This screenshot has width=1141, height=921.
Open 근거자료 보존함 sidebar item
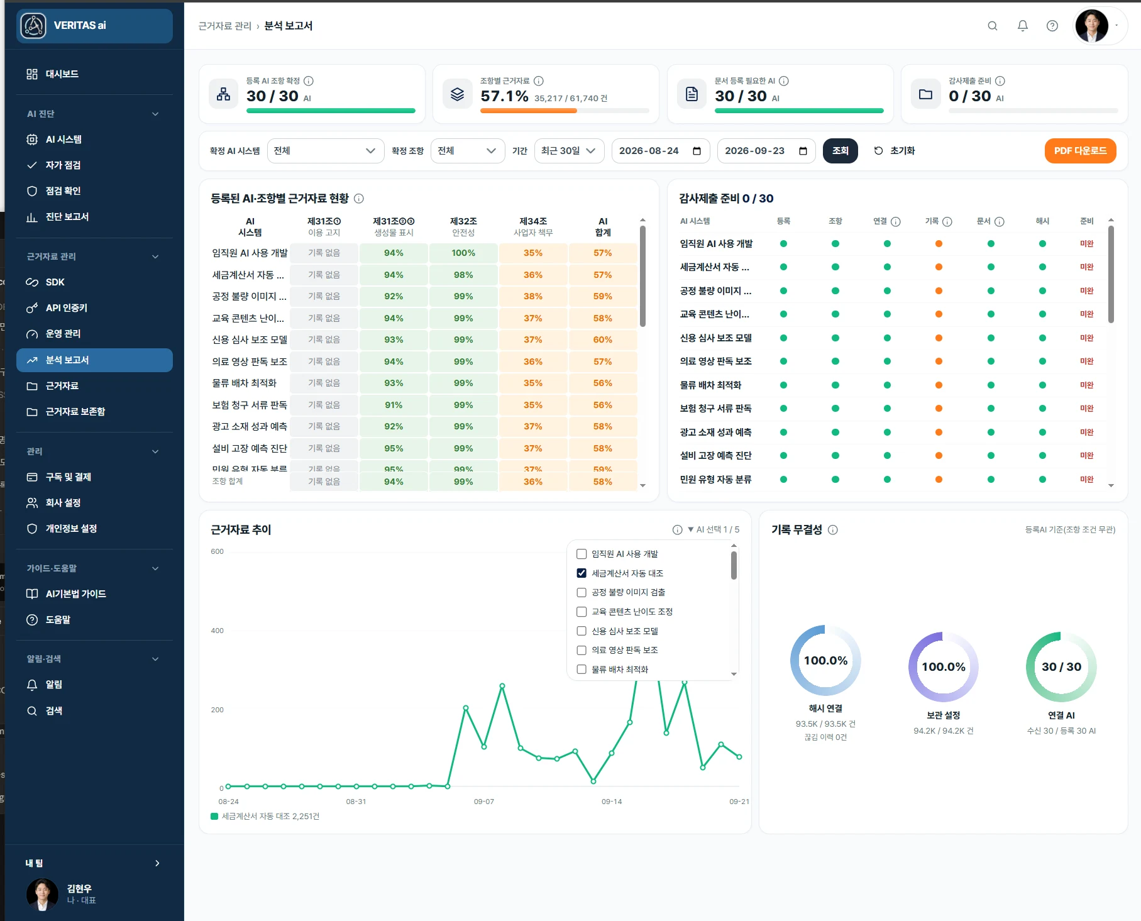[x=94, y=412]
